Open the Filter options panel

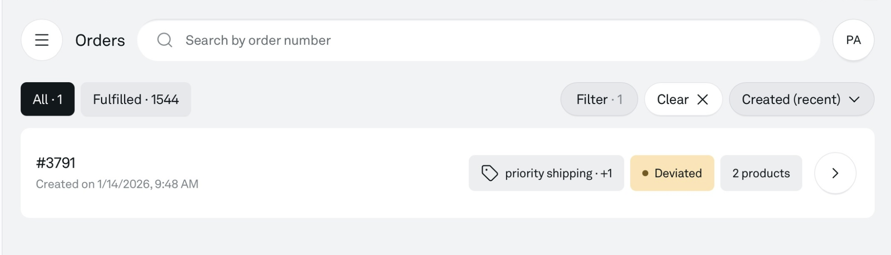[599, 99]
